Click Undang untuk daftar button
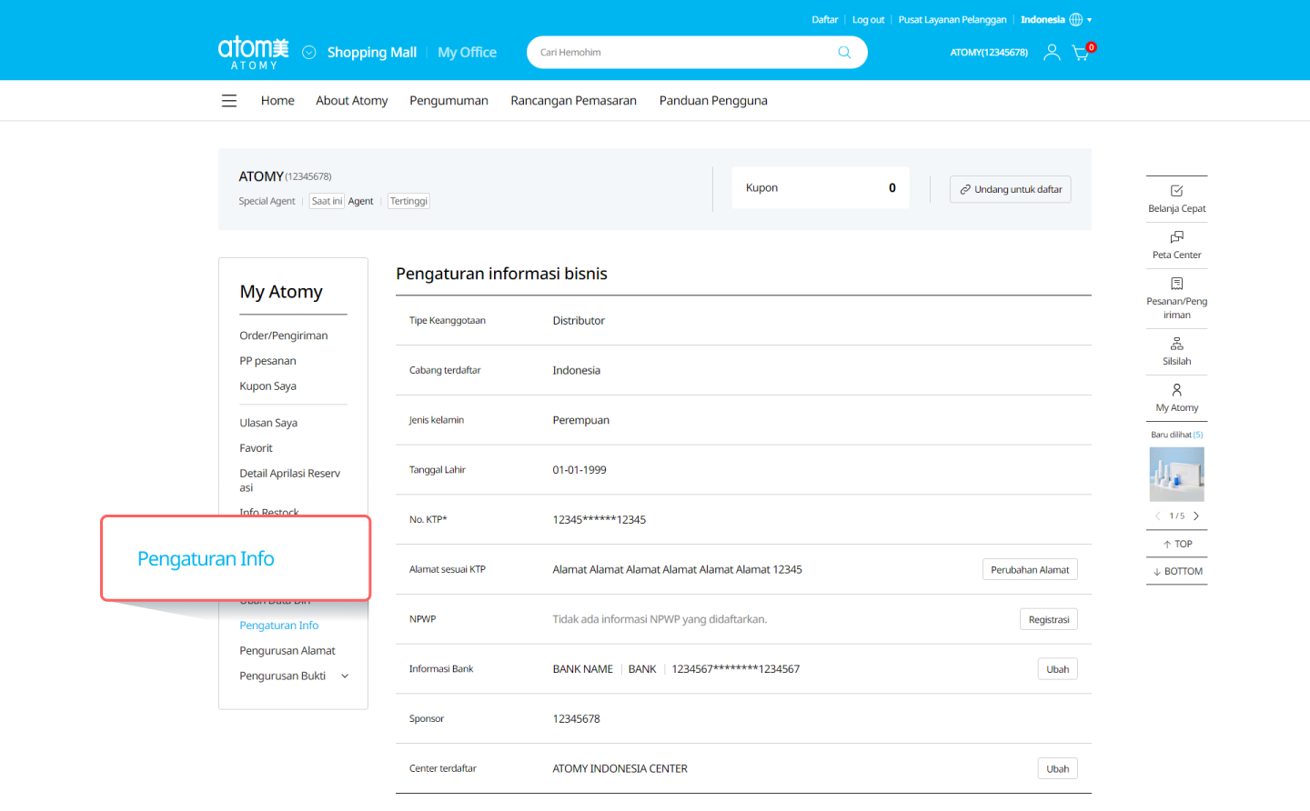Image resolution: width=1310 pixels, height=811 pixels. click(1010, 189)
